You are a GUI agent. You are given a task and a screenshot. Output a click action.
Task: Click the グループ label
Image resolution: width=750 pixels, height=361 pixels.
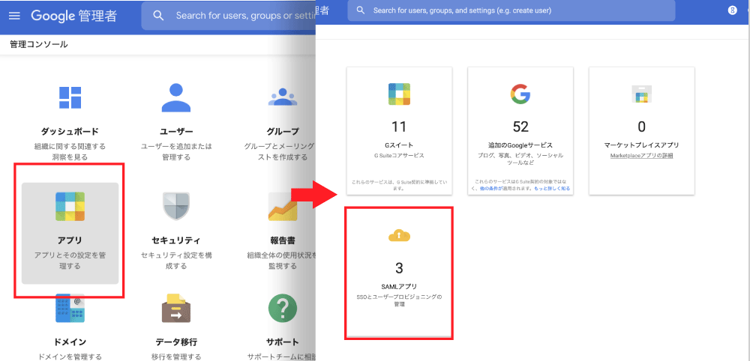coord(283,131)
